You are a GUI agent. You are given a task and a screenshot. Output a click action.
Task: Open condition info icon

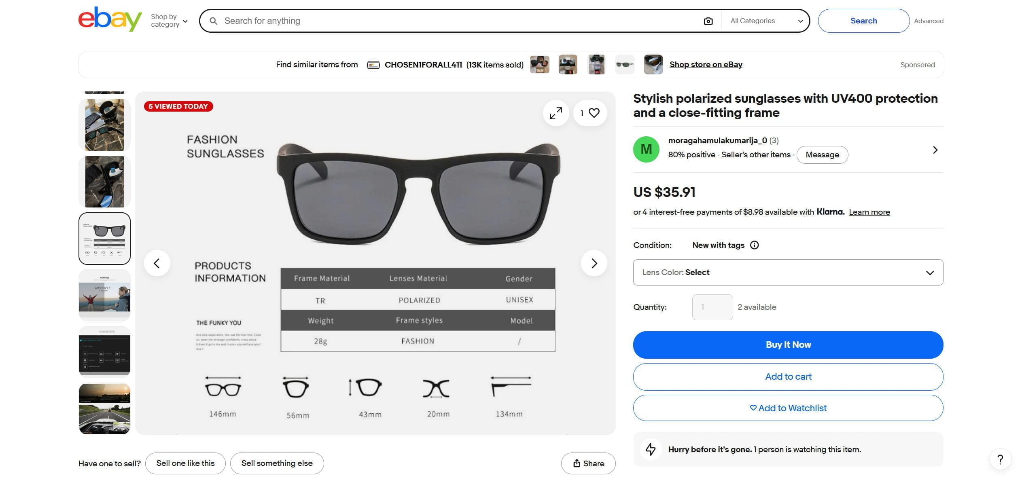point(754,245)
